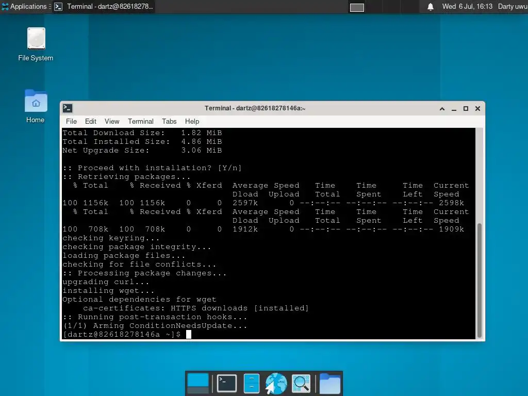Click the Terminal task button in top panel
The height and width of the screenshot is (396, 528).
104,6
